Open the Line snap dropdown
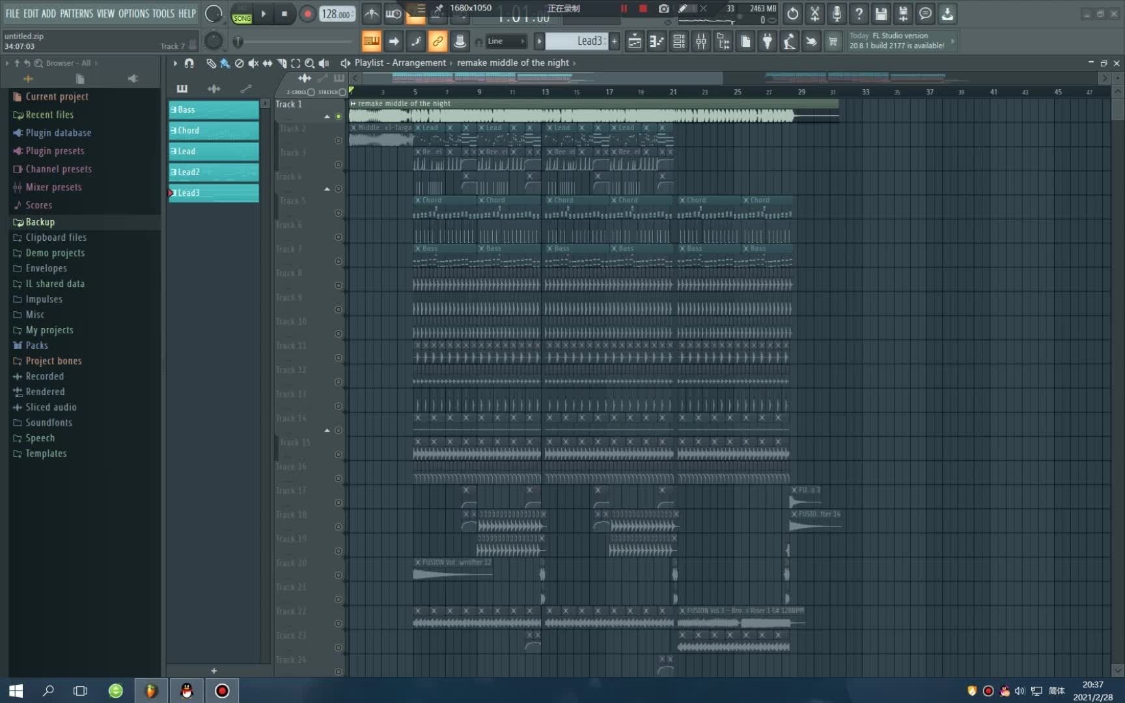Screen dimensions: 1125x703 (506, 41)
